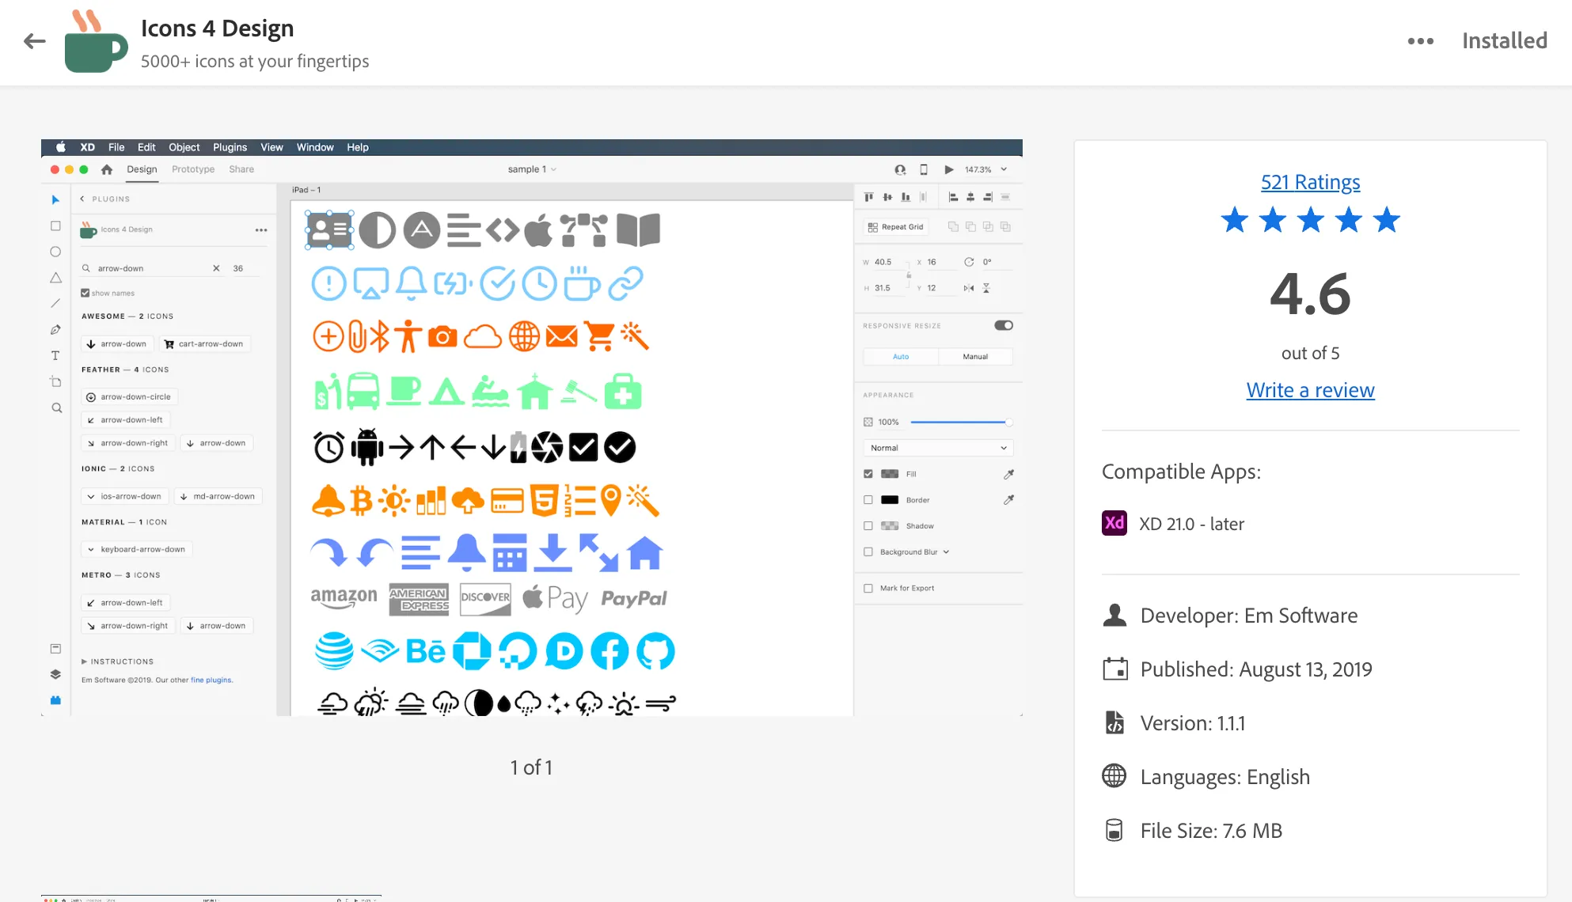Select Manual responsive resize mode

(x=975, y=357)
